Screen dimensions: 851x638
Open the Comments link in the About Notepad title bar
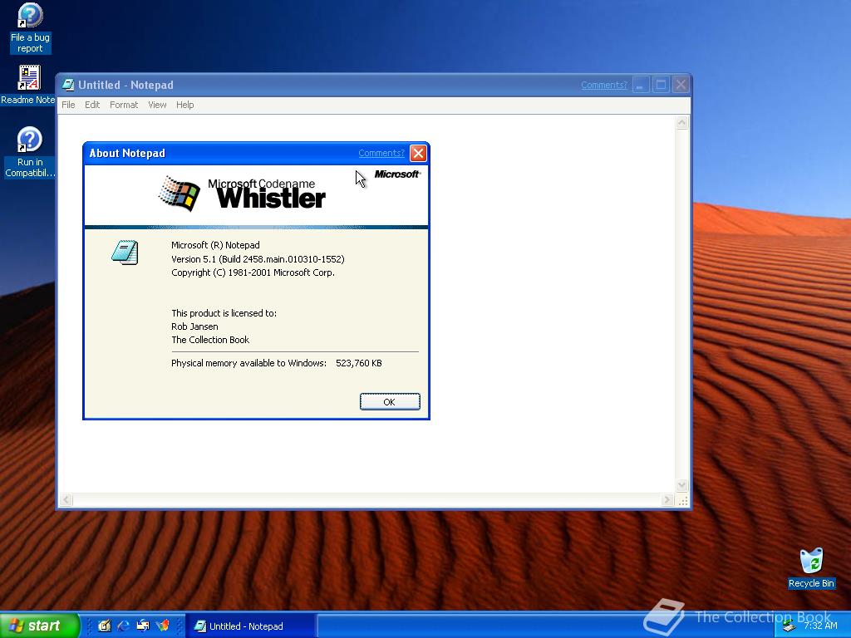pos(381,153)
